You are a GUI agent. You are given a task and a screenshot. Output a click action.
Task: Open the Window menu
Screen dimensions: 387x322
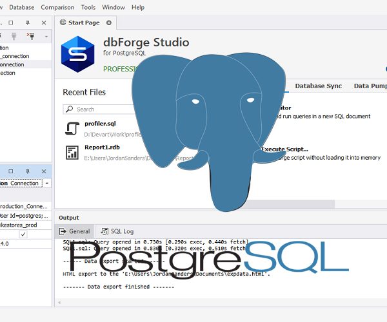pos(114,7)
